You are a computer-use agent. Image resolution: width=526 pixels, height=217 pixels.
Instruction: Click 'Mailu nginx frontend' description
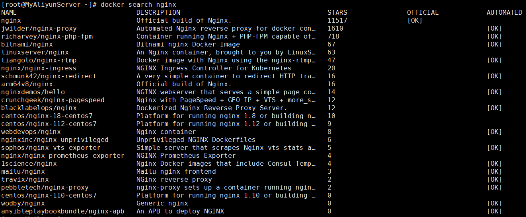click(x=176, y=171)
